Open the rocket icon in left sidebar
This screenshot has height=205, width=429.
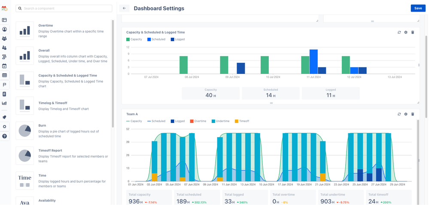coord(4,117)
